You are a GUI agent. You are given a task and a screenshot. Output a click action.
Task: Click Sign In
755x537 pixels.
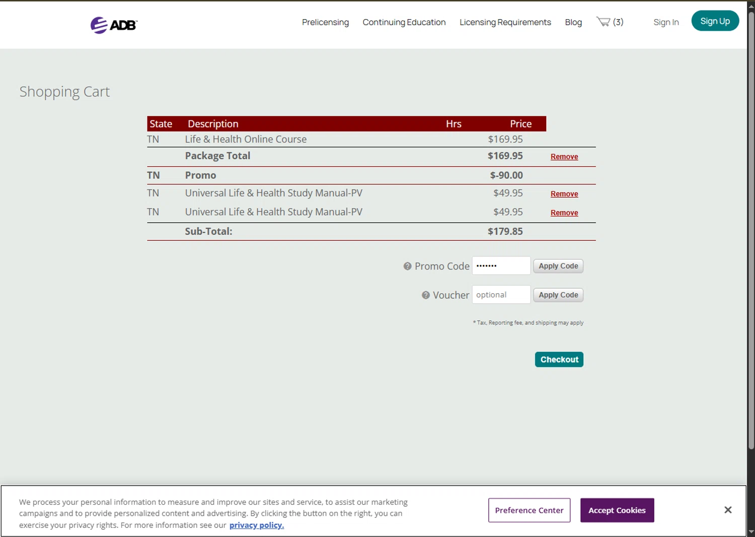click(x=666, y=22)
